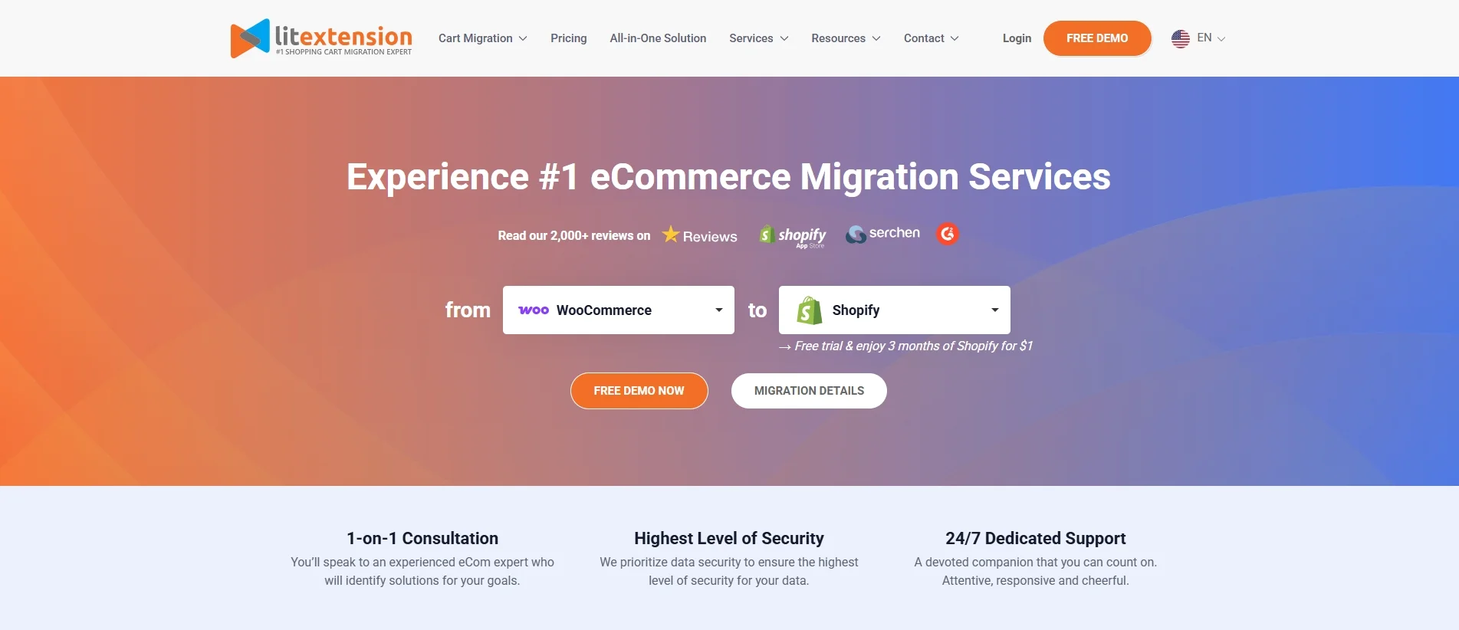The image size is (1459, 630).
Task: Open the All-in-One Solution page
Action: tap(658, 38)
